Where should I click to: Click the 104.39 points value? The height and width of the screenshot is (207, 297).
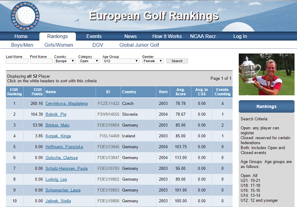[37, 114]
